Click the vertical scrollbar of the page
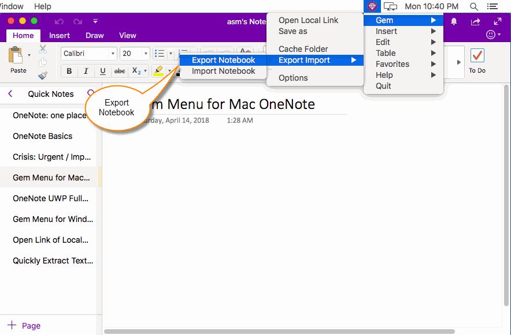Image resolution: width=511 pixels, height=335 pixels. tap(506, 195)
